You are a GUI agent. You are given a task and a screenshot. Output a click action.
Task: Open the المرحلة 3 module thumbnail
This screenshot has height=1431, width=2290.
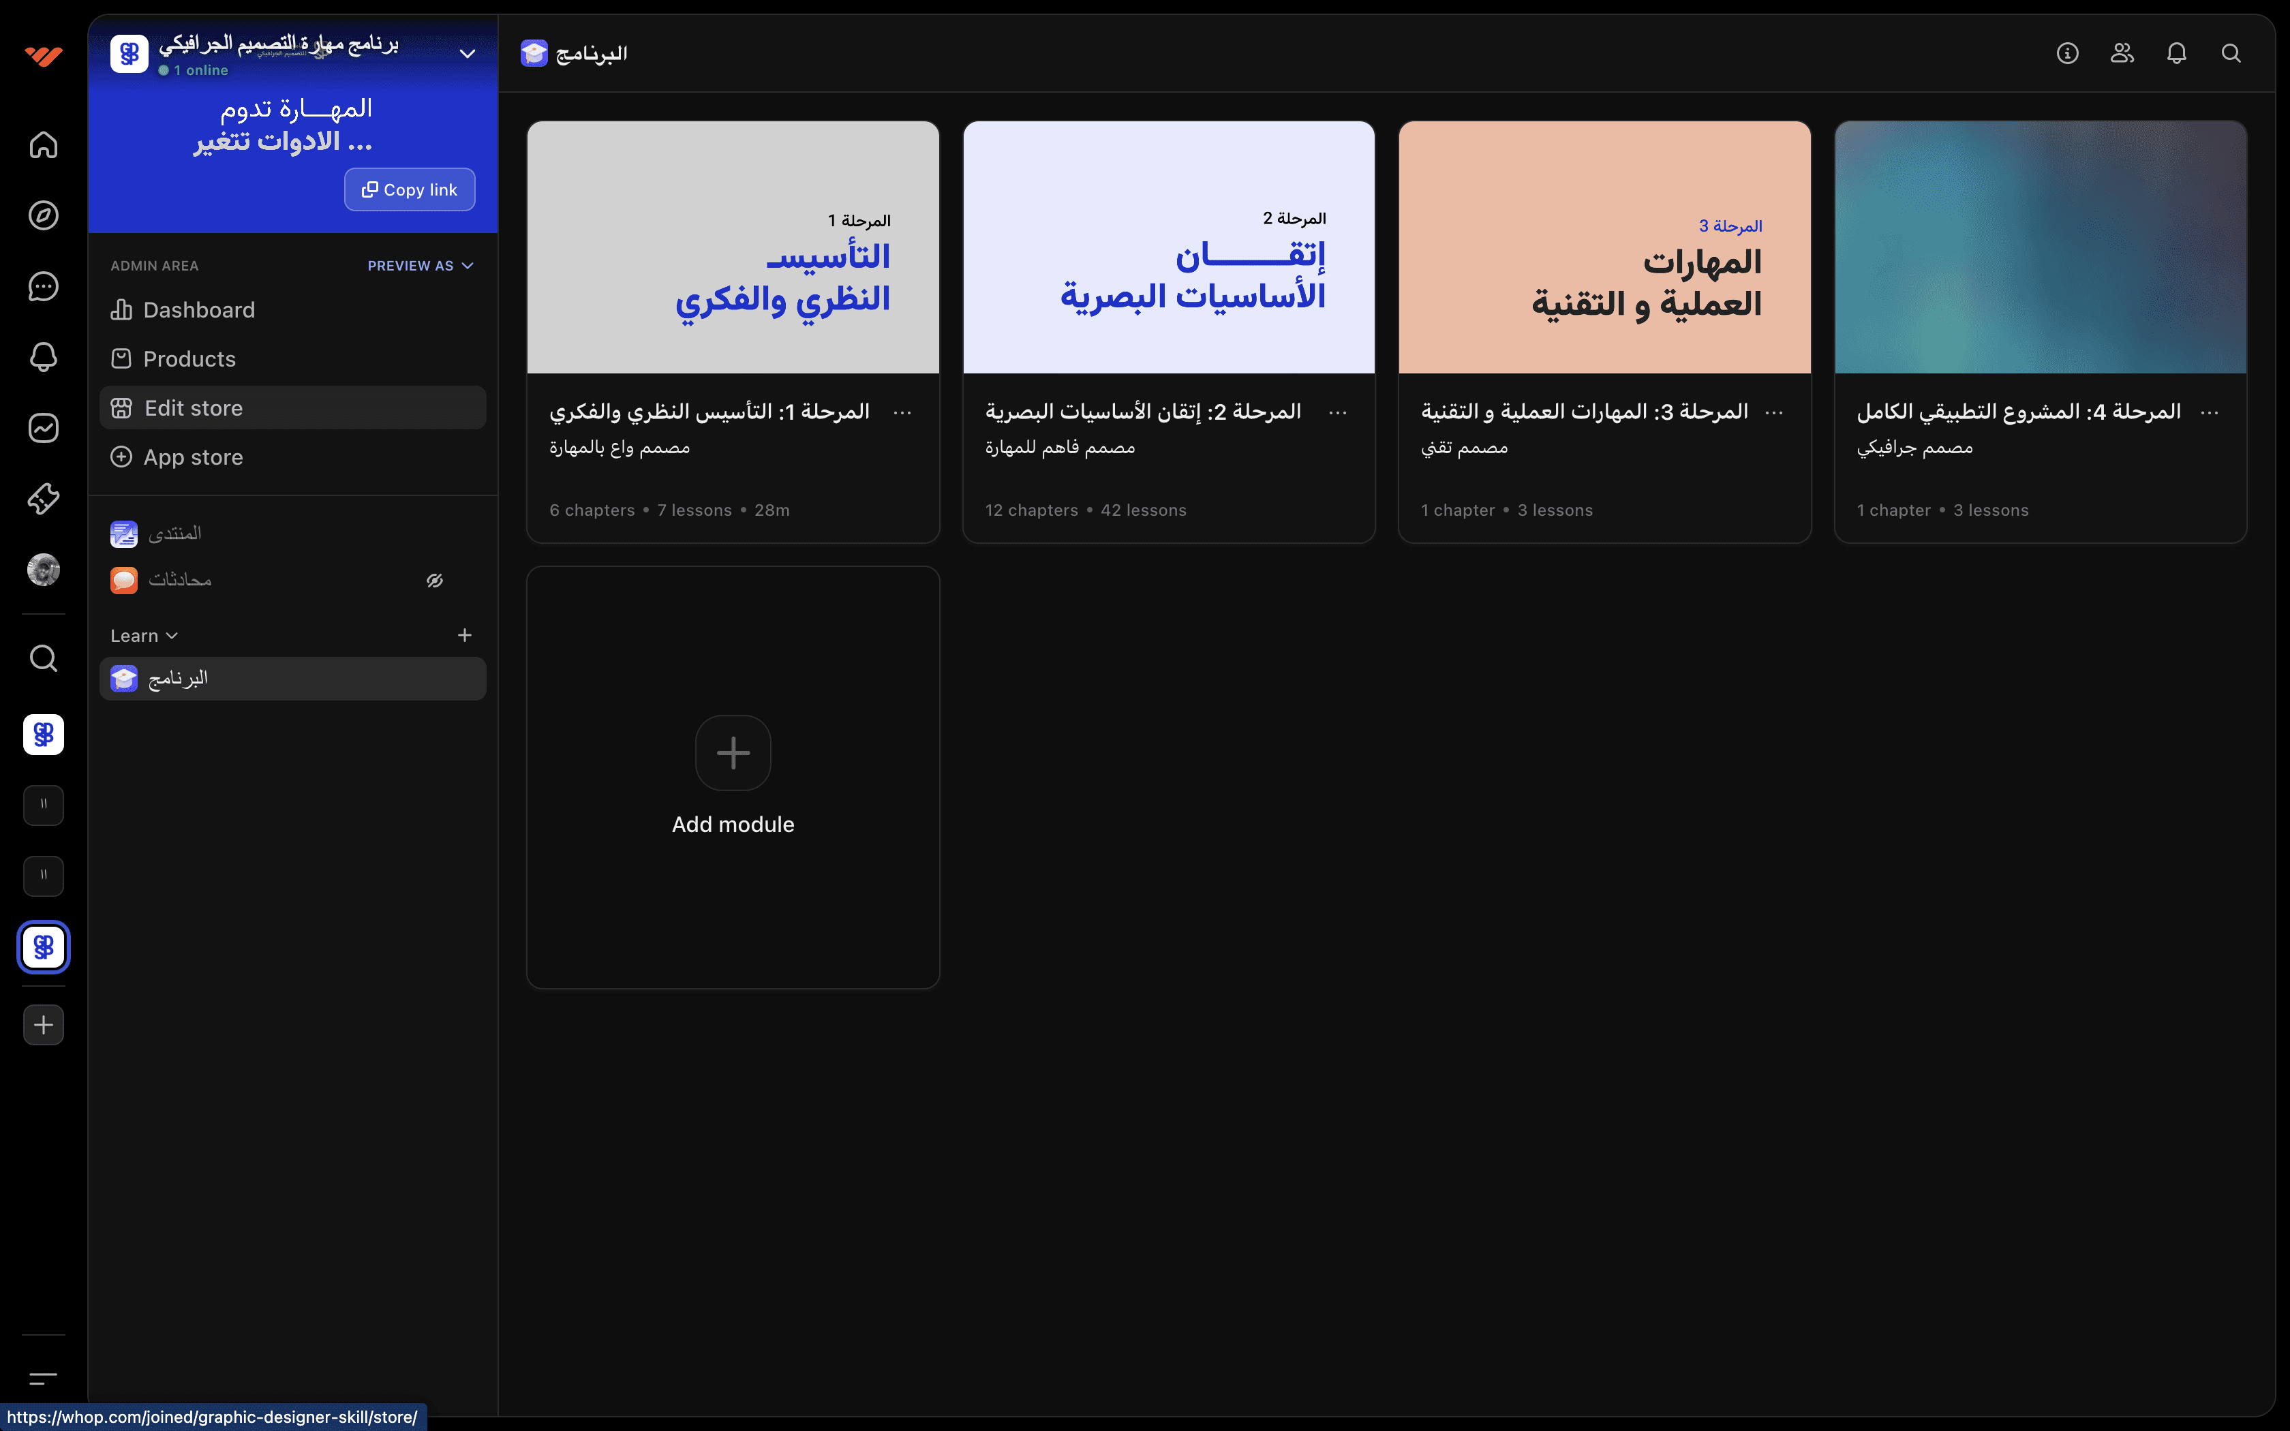point(1605,247)
